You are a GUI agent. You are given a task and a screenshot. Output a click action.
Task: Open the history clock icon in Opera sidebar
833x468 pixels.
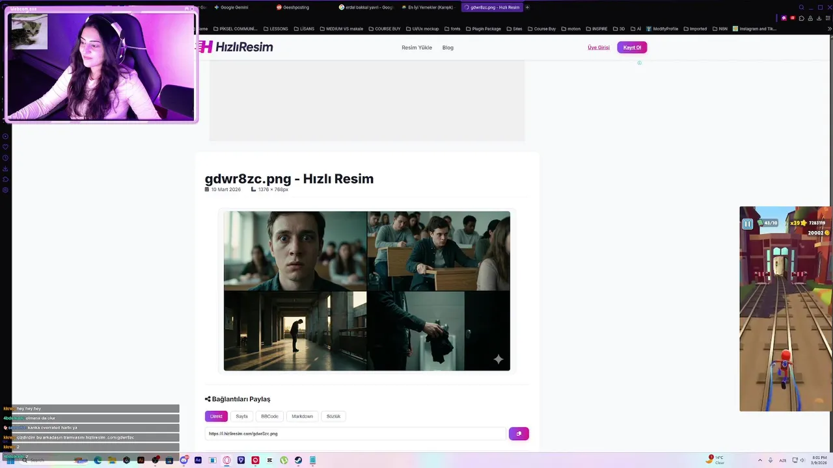tap(5, 158)
